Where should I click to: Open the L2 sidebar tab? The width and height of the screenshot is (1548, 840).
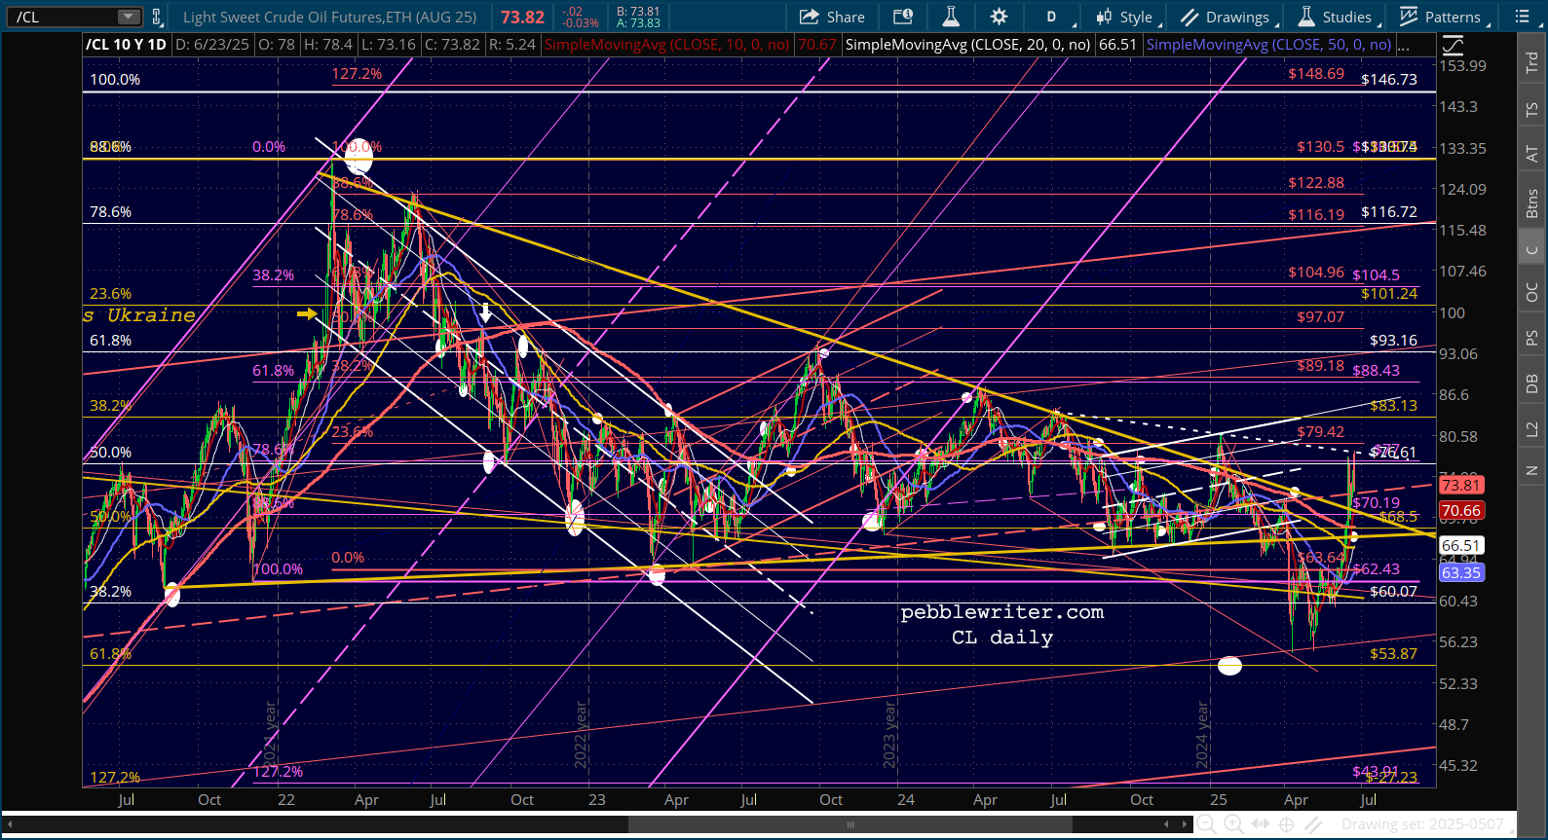pos(1532,428)
